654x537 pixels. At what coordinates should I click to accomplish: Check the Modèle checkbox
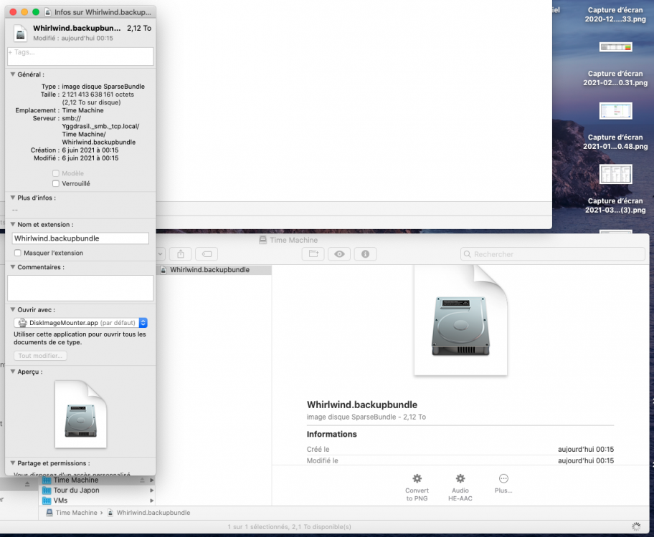tap(56, 173)
